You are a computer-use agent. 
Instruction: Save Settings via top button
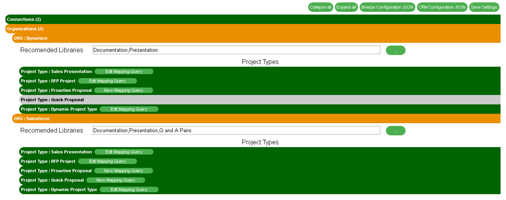pyautogui.click(x=484, y=7)
